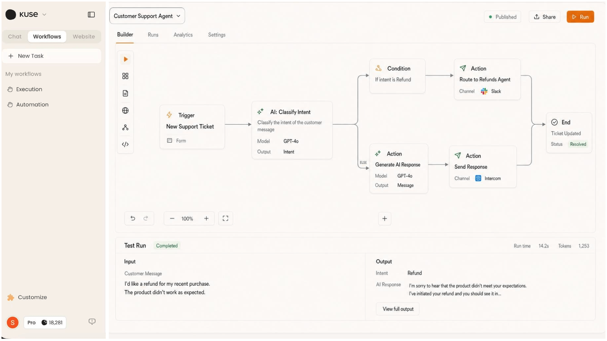Click the undo arrow icon

click(x=133, y=218)
